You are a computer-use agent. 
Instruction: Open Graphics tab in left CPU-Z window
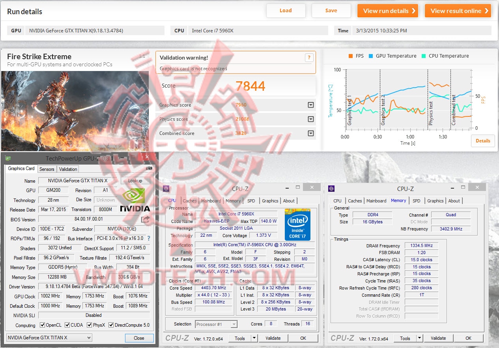coord(270,201)
